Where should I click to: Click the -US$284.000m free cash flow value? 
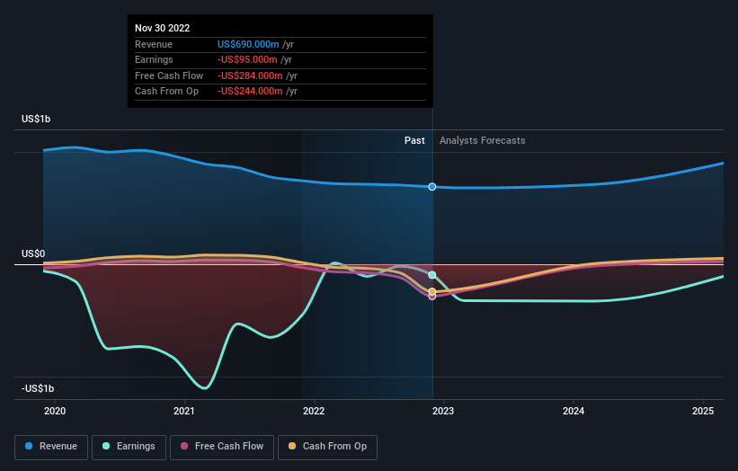pos(250,76)
